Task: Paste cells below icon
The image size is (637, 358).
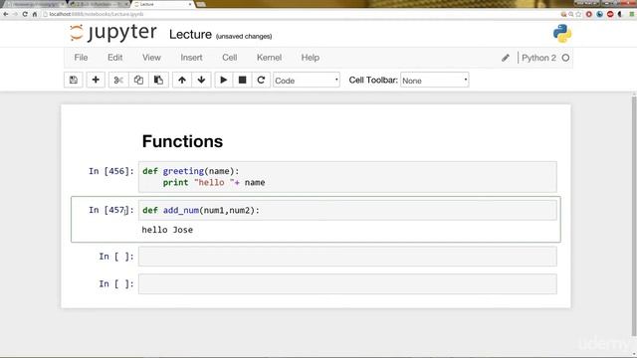Action: click(158, 80)
